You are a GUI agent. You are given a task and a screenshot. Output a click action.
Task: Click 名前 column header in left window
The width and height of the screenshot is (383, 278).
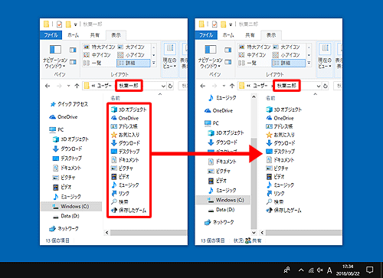(116, 98)
